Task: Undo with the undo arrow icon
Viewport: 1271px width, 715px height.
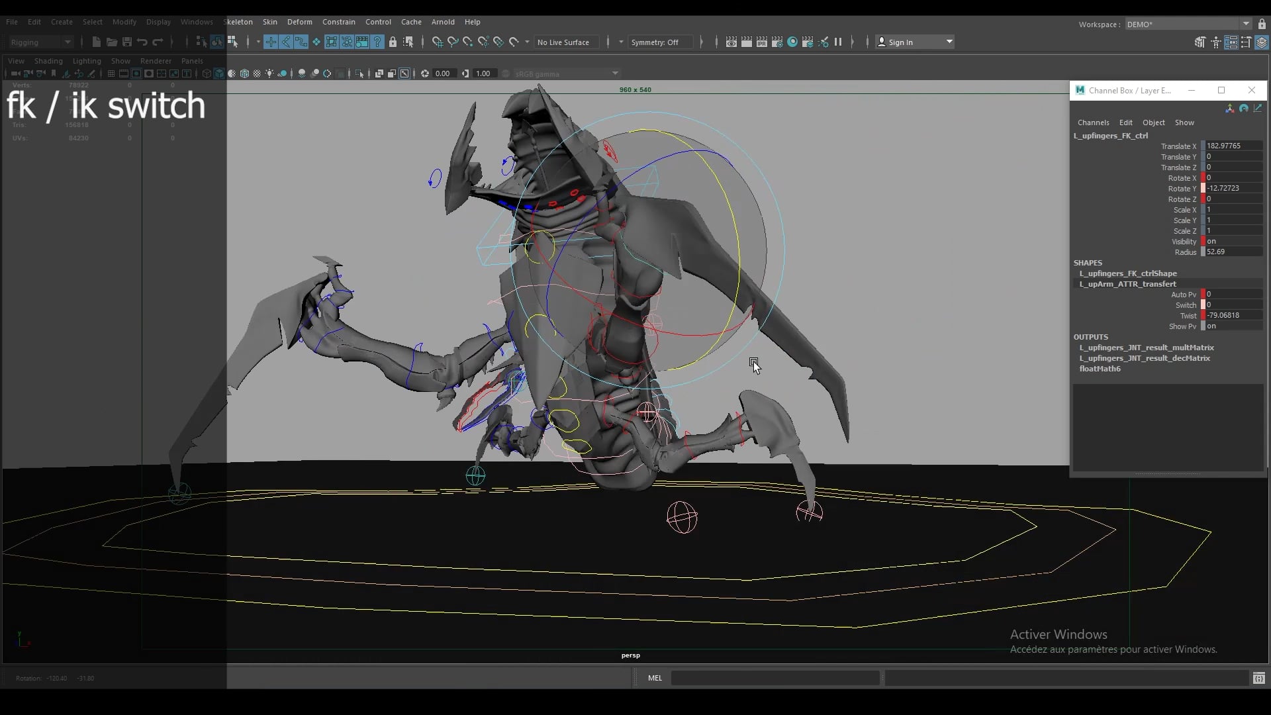Action: [142, 42]
